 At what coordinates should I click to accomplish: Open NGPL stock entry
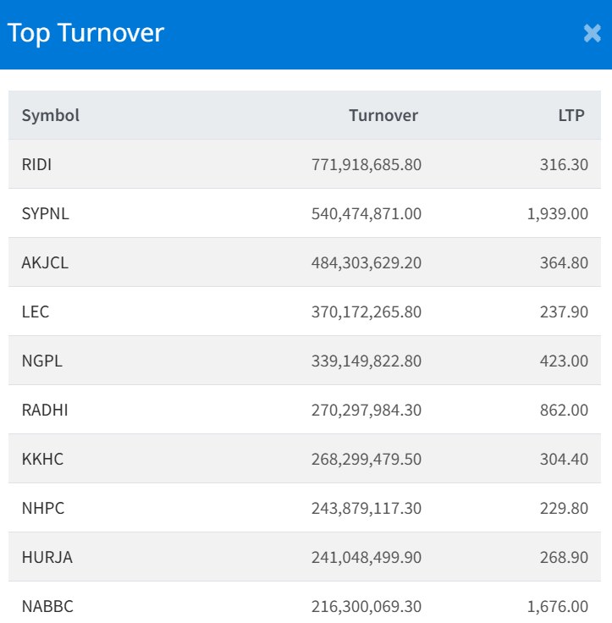[42, 361]
